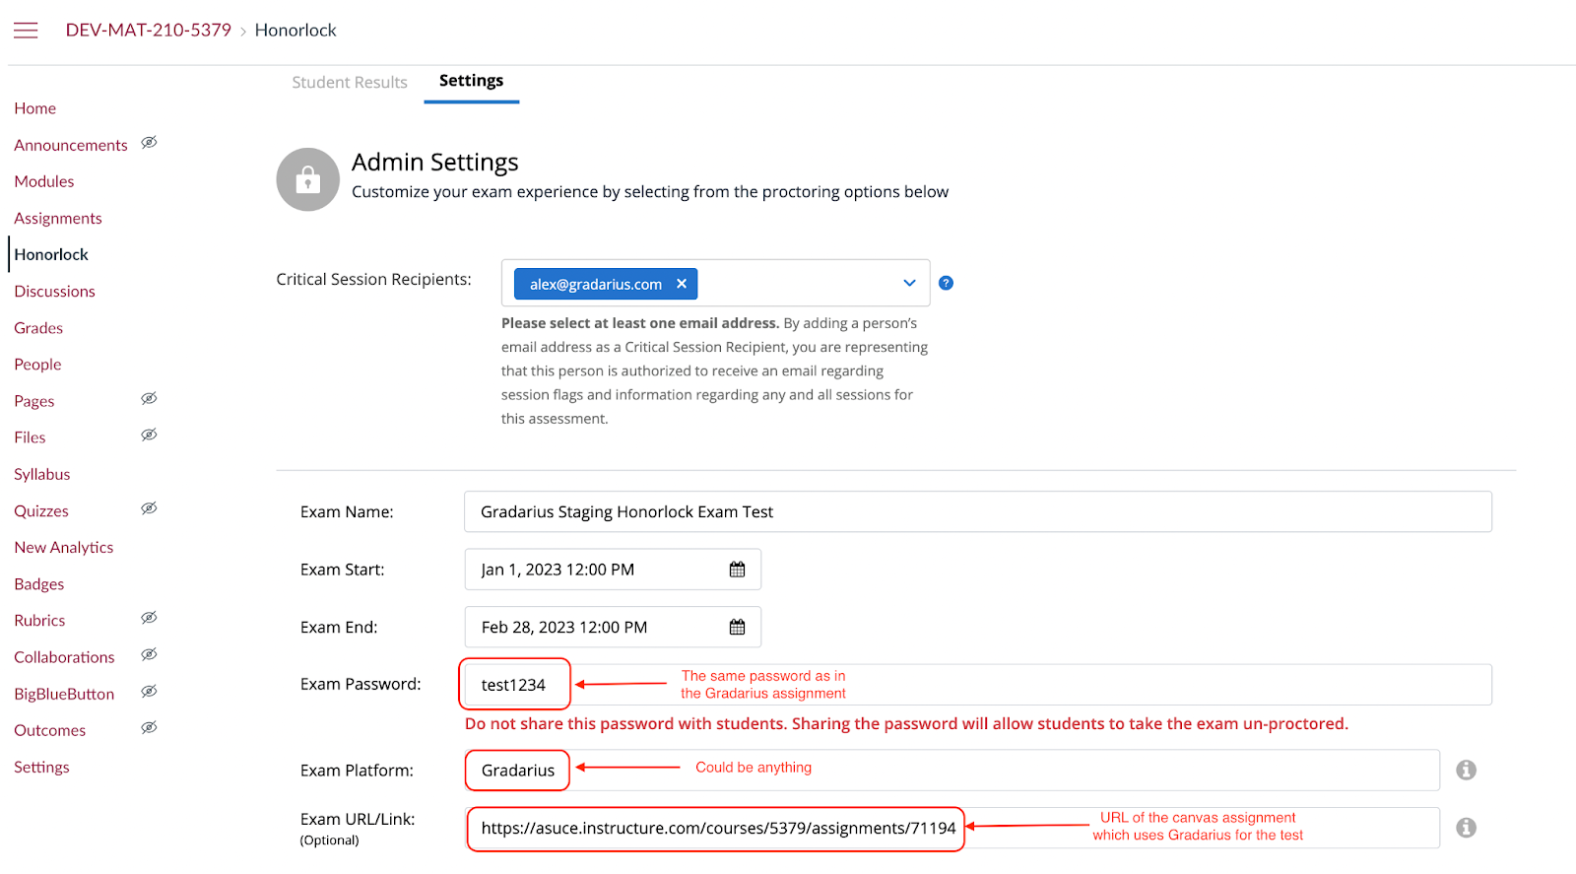Remove alex@gradarius.com recipient with X
1576x874 pixels.
[682, 284]
